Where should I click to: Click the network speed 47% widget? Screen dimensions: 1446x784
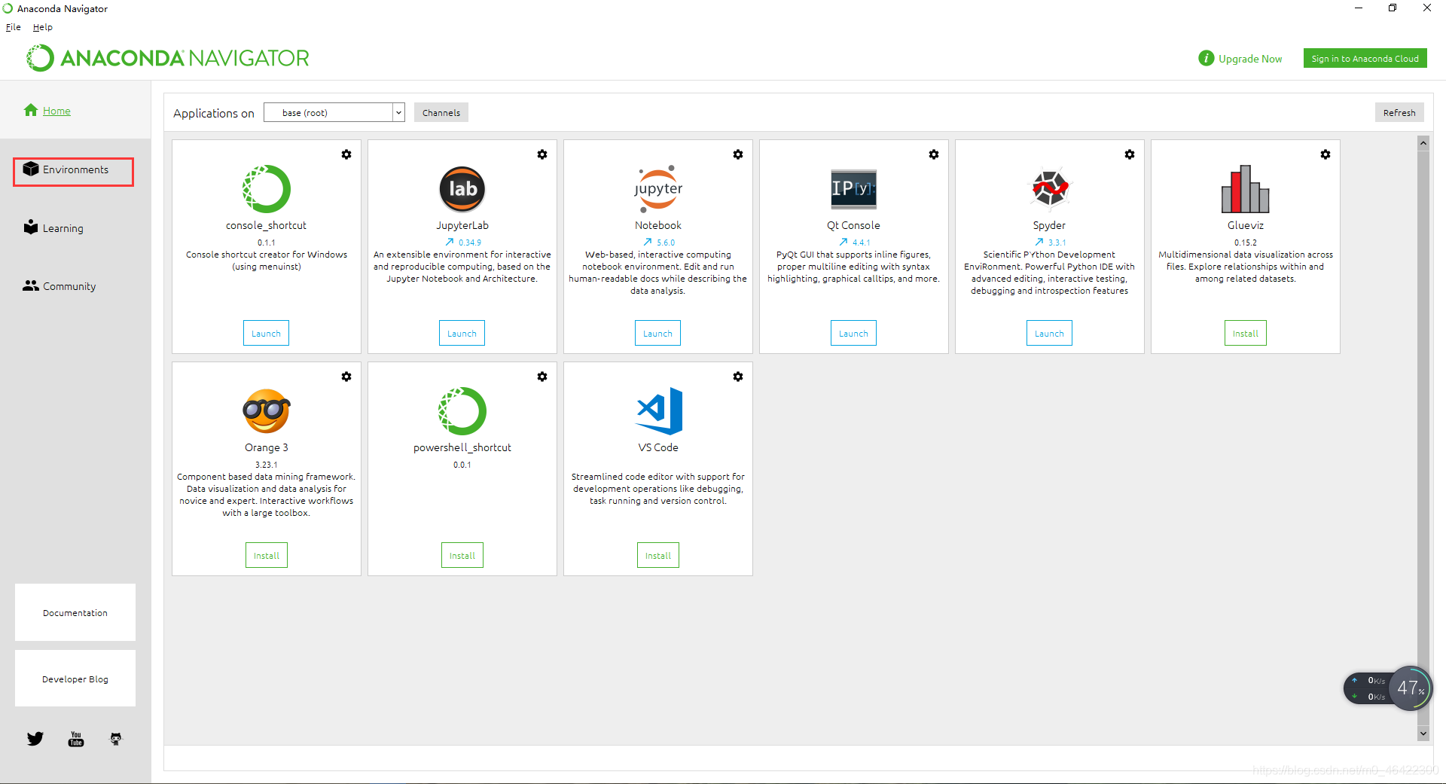pyautogui.click(x=1388, y=688)
